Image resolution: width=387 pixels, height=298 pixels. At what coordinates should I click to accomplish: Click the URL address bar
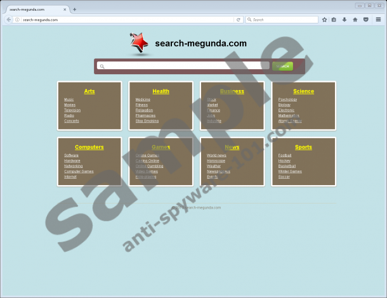(x=127, y=20)
